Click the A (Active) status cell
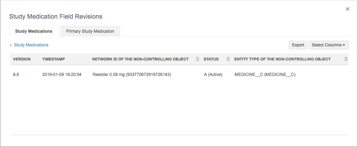This screenshot has height=147, width=358. tap(213, 75)
